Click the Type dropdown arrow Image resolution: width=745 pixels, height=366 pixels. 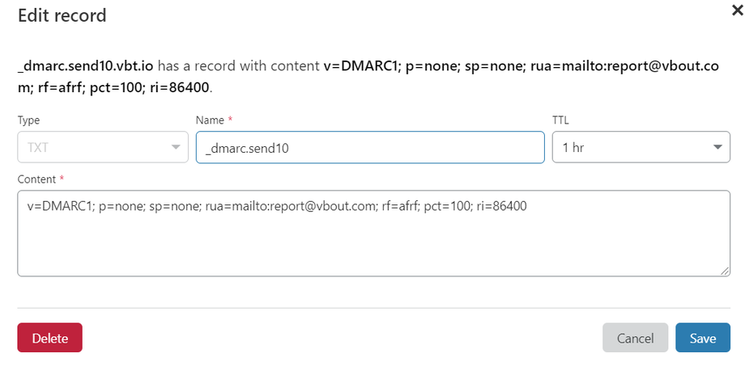175,148
